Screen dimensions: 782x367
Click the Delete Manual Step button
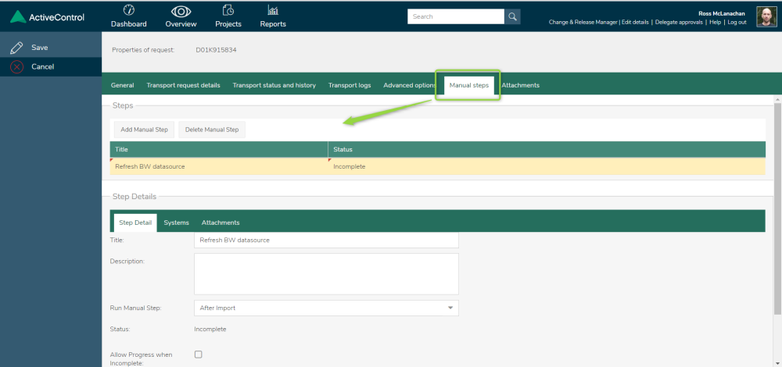coord(212,130)
